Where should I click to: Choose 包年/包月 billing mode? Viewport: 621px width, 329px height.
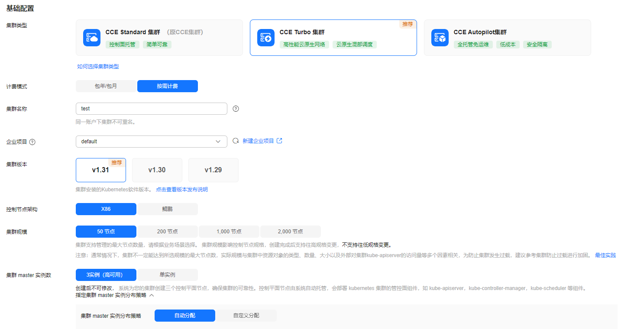[x=106, y=86]
